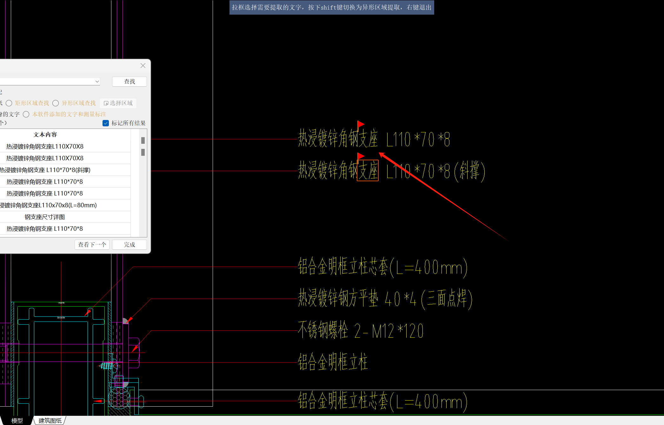Image resolution: width=664 pixels, height=425 pixels.
Task: Select result row ending with (斜撑)
Action: coord(45,170)
